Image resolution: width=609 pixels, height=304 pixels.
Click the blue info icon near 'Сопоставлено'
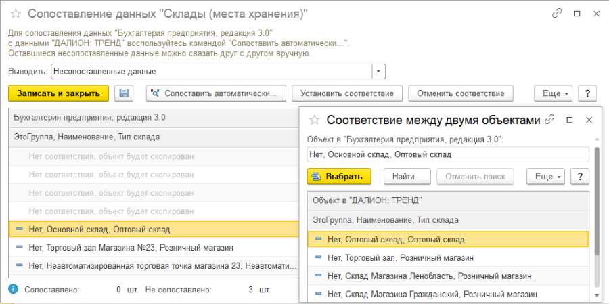(14, 289)
